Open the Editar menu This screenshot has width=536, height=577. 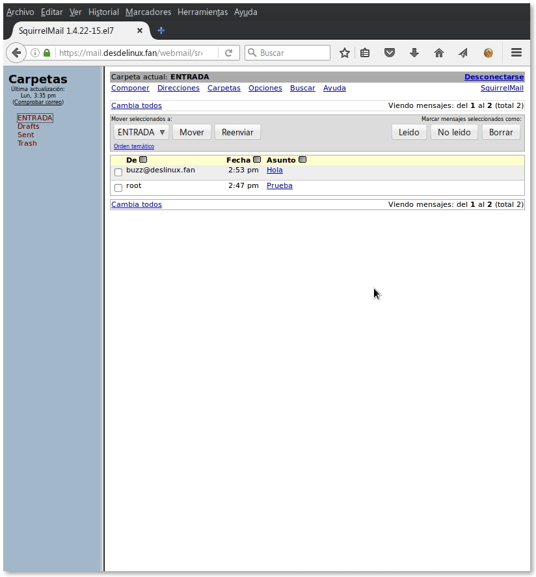tap(52, 12)
